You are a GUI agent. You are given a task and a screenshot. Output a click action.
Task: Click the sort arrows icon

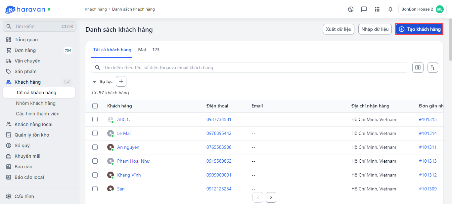[x=433, y=67]
